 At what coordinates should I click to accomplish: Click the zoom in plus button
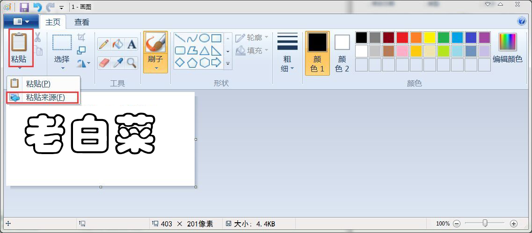514,224
